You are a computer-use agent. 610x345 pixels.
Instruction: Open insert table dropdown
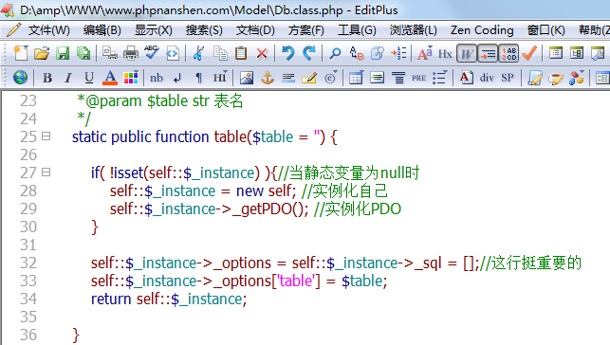click(x=357, y=78)
